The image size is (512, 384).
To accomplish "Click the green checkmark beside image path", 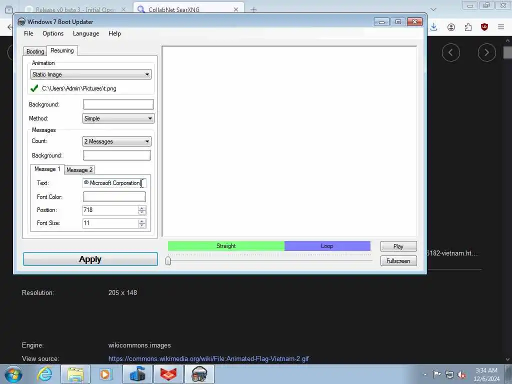I will pos(34,88).
